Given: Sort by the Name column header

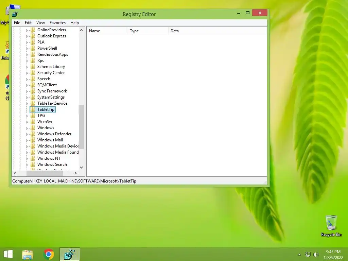Looking at the screenshot, I should (107, 31).
